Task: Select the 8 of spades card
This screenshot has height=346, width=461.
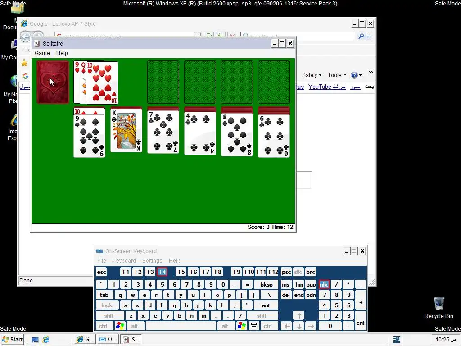Action: 237,134
